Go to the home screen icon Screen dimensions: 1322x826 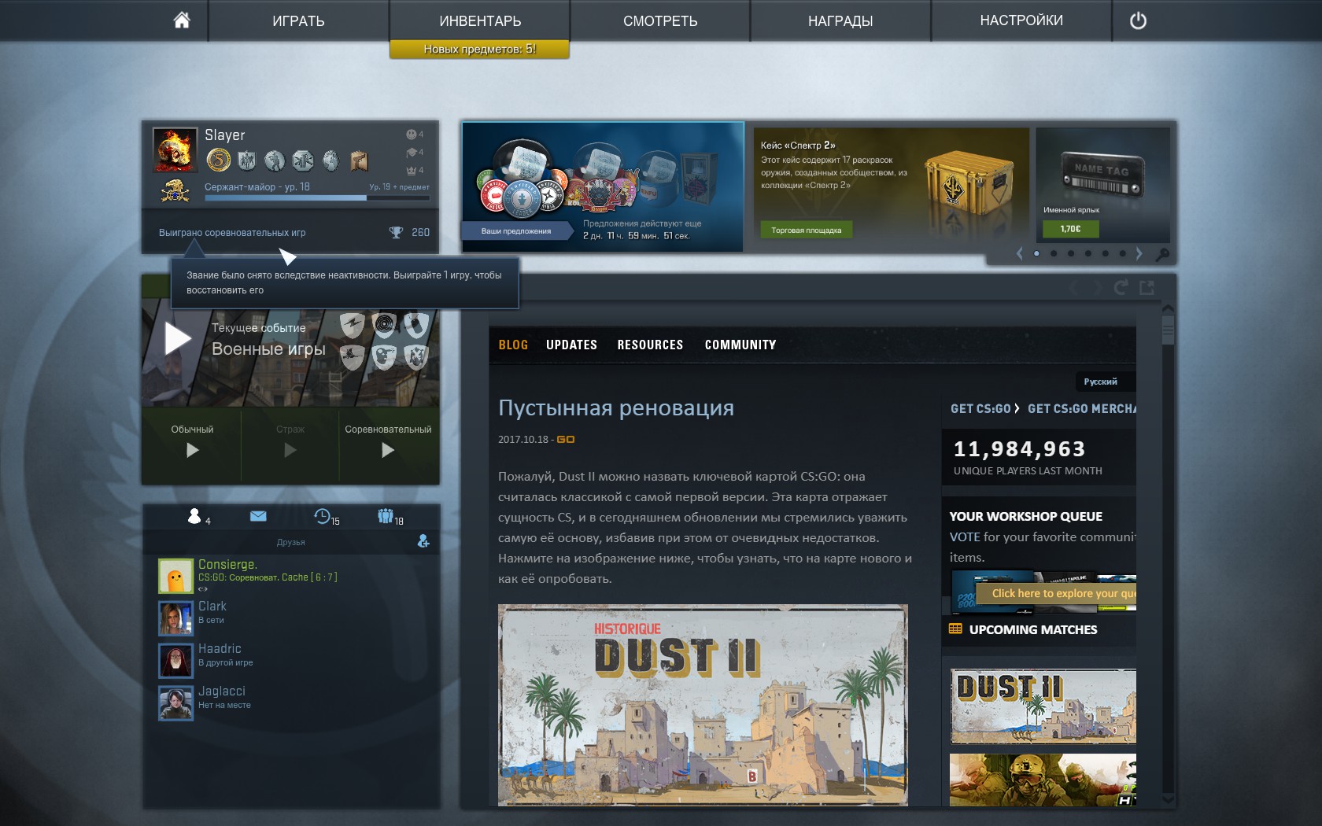182,20
